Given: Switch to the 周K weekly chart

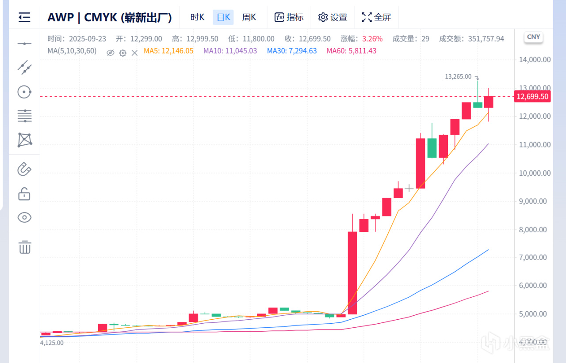Looking at the screenshot, I should pos(249,17).
